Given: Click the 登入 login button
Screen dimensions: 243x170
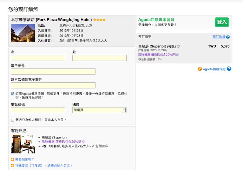Looking at the screenshot, I should tap(222, 22).
